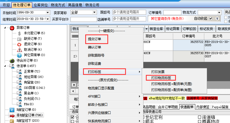This screenshot has width=230, height=123.
Task: Click the 订单编号 input field
Action: (172, 13)
